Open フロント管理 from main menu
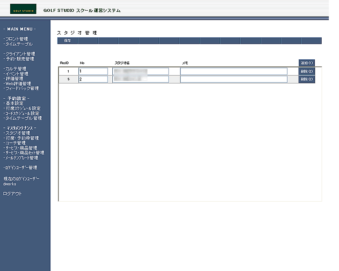 [17, 39]
